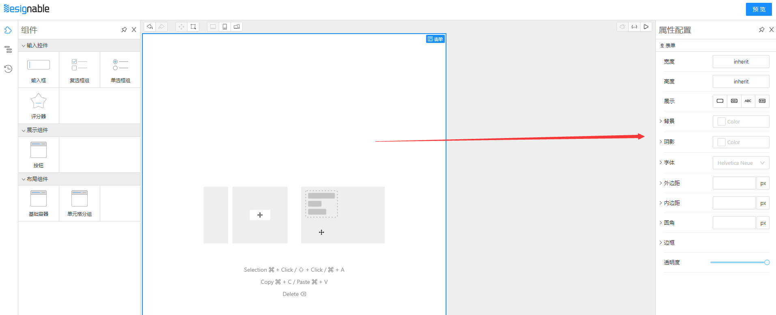Image resolution: width=776 pixels, height=315 pixels.
Task: Open the px unit for 外边距
Action: point(763,183)
